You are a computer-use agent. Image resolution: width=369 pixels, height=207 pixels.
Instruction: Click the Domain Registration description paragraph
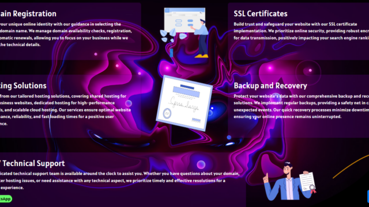(x=66, y=34)
